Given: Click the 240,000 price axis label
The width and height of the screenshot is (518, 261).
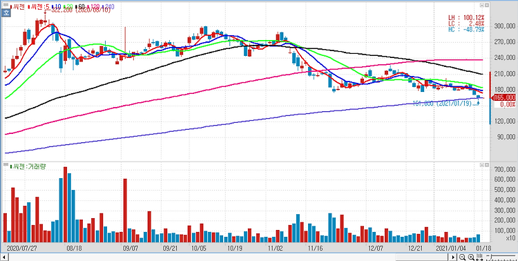Looking at the screenshot, I should pyautogui.click(x=505, y=57).
